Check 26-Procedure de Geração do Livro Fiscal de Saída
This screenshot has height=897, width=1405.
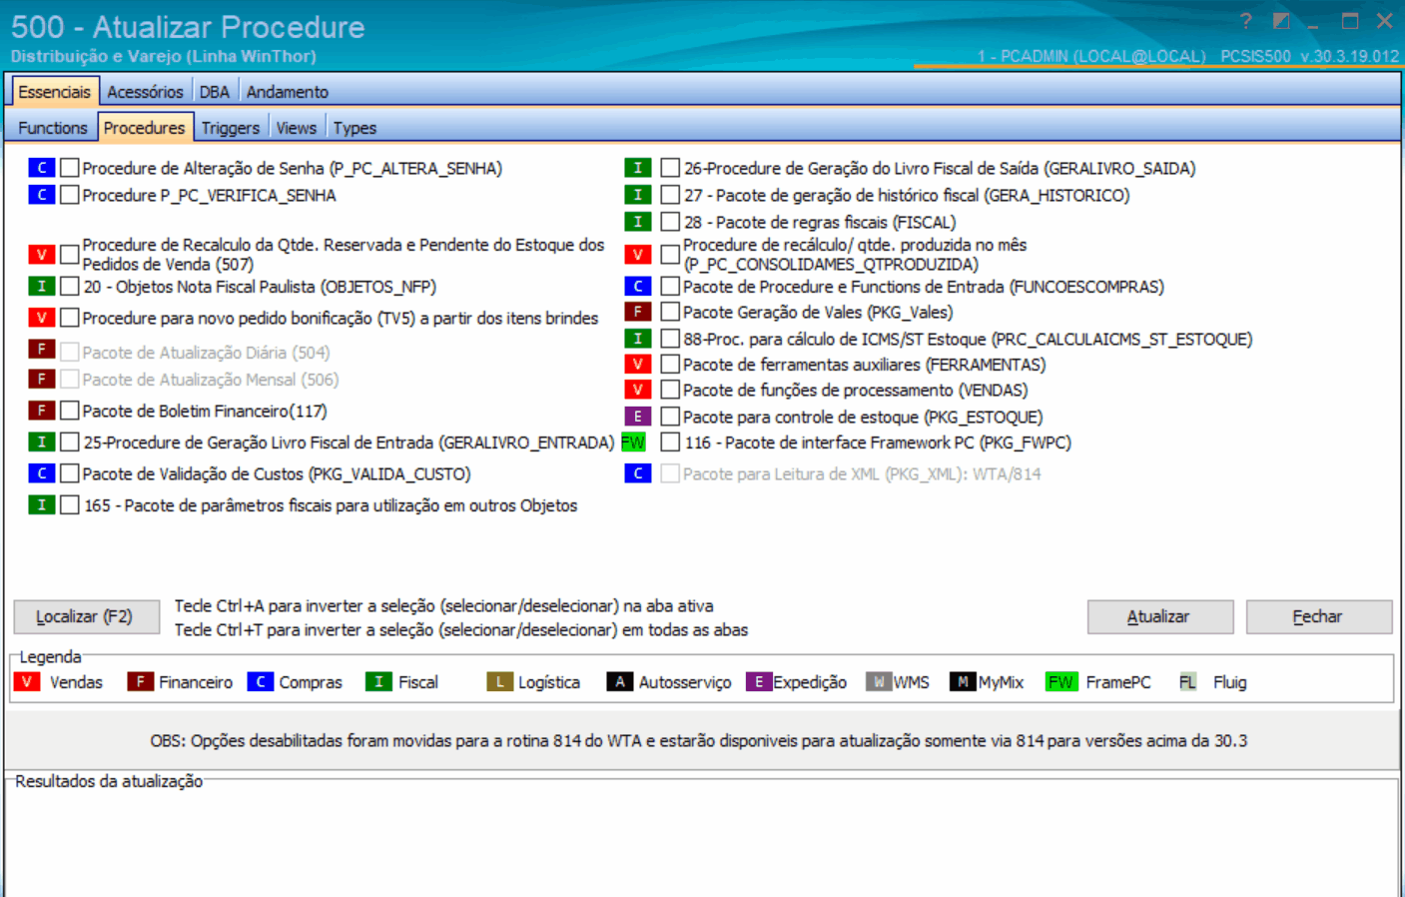pos(670,168)
